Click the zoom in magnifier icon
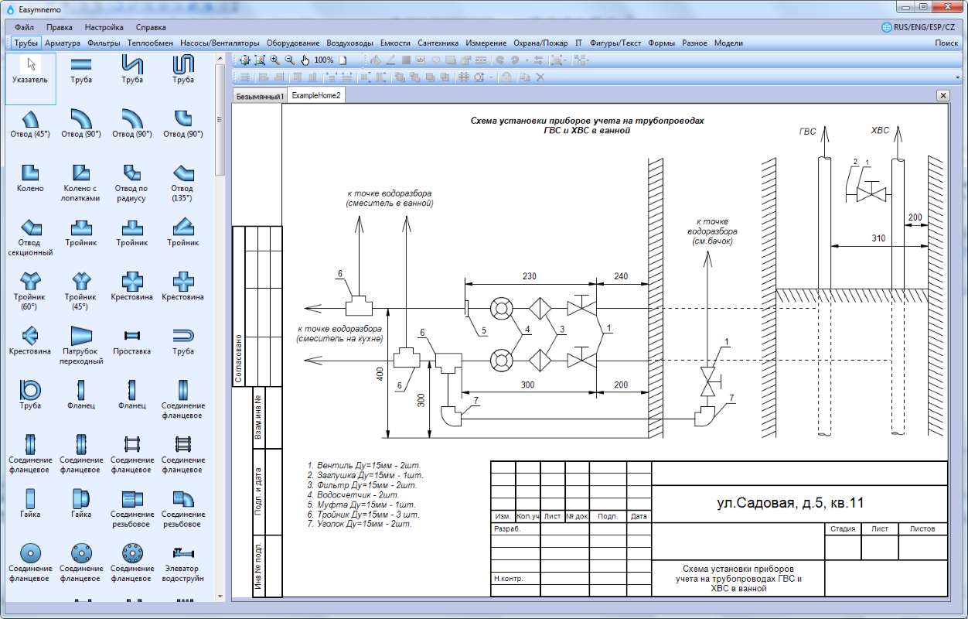 pos(274,60)
